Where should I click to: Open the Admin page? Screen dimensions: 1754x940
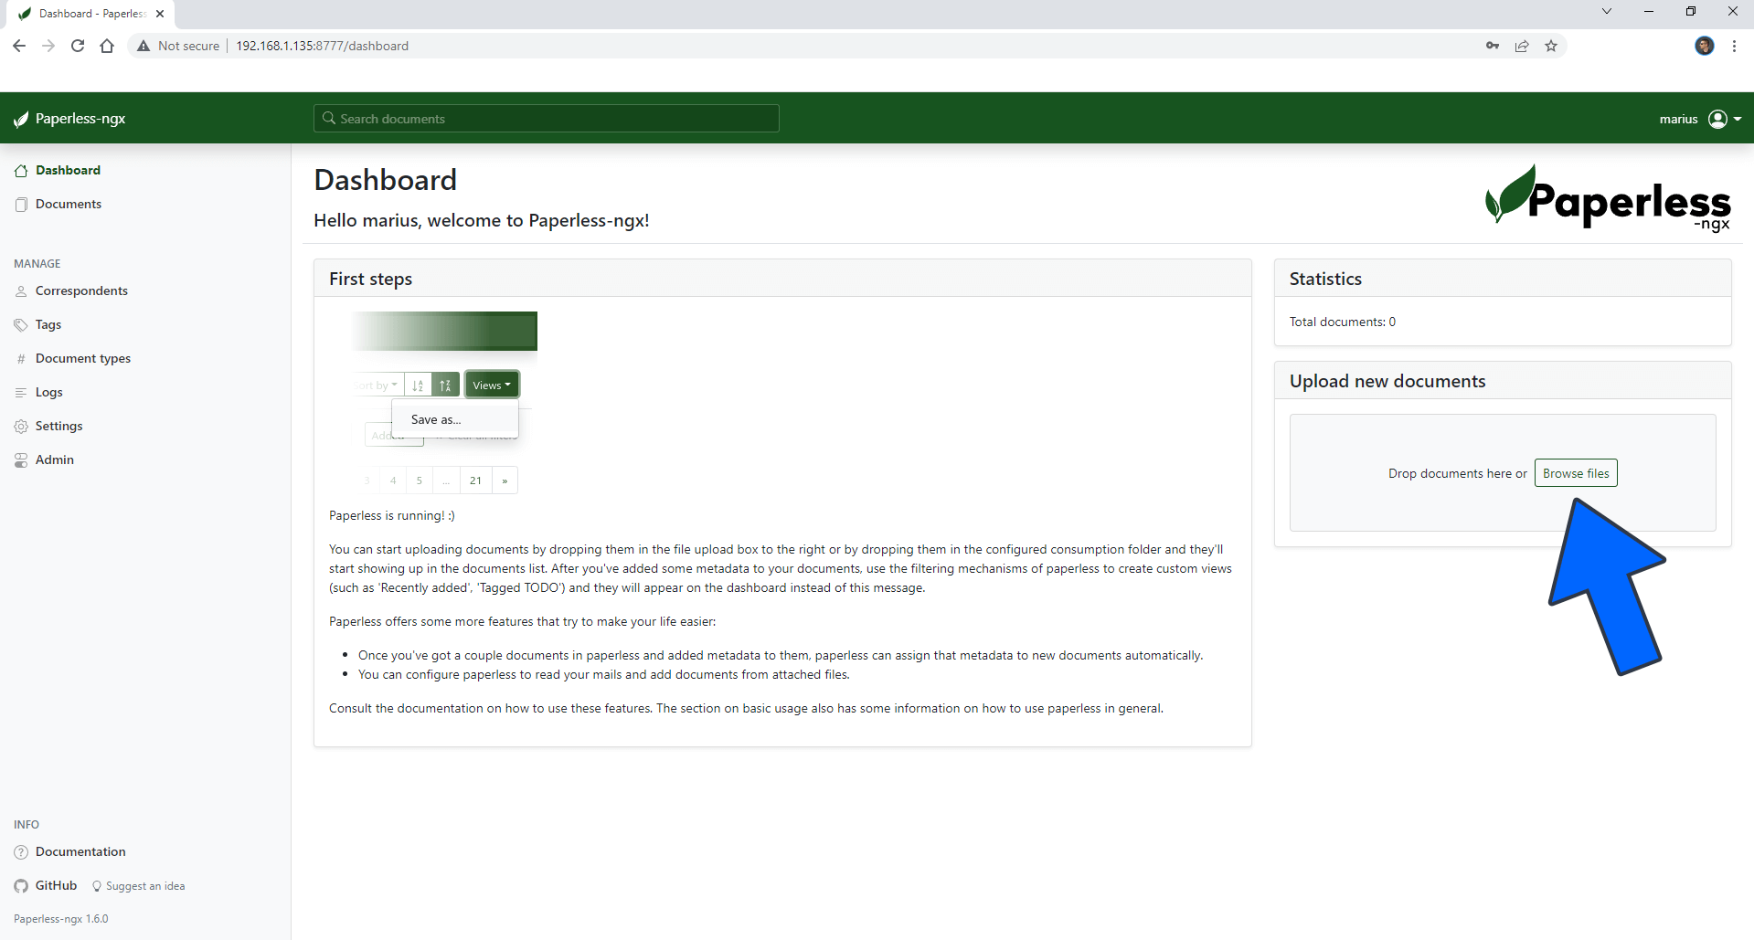(x=54, y=459)
